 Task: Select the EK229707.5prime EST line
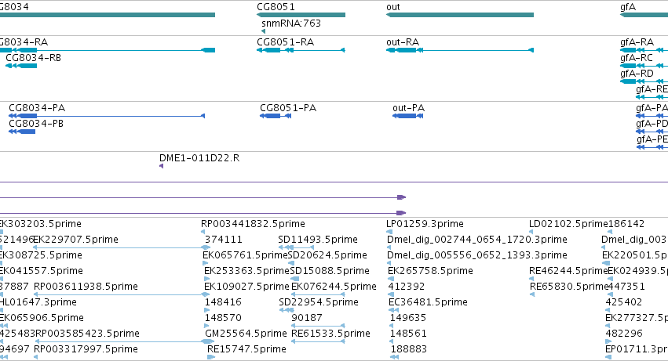click(x=122, y=247)
